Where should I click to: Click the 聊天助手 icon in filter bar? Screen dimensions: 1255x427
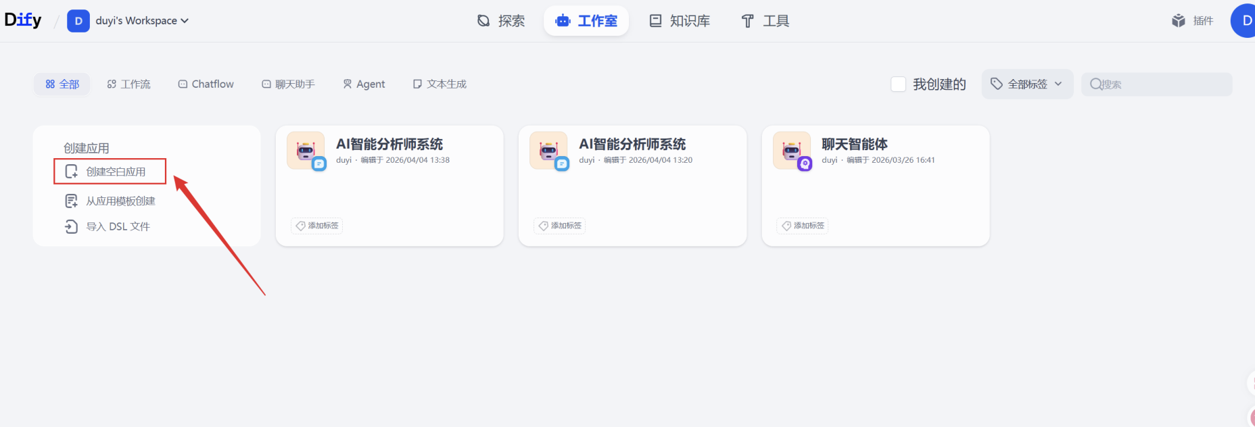pos(266,84)
